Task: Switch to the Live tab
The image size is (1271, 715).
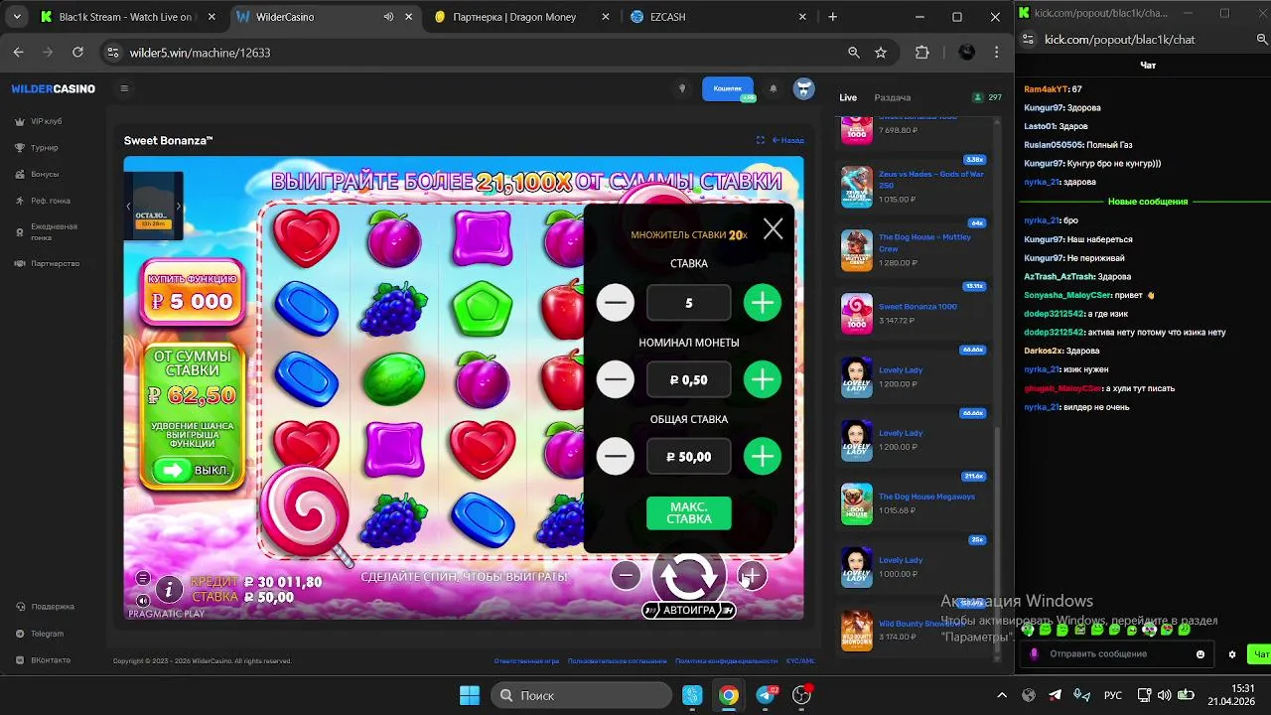Action: pos(848,97)
